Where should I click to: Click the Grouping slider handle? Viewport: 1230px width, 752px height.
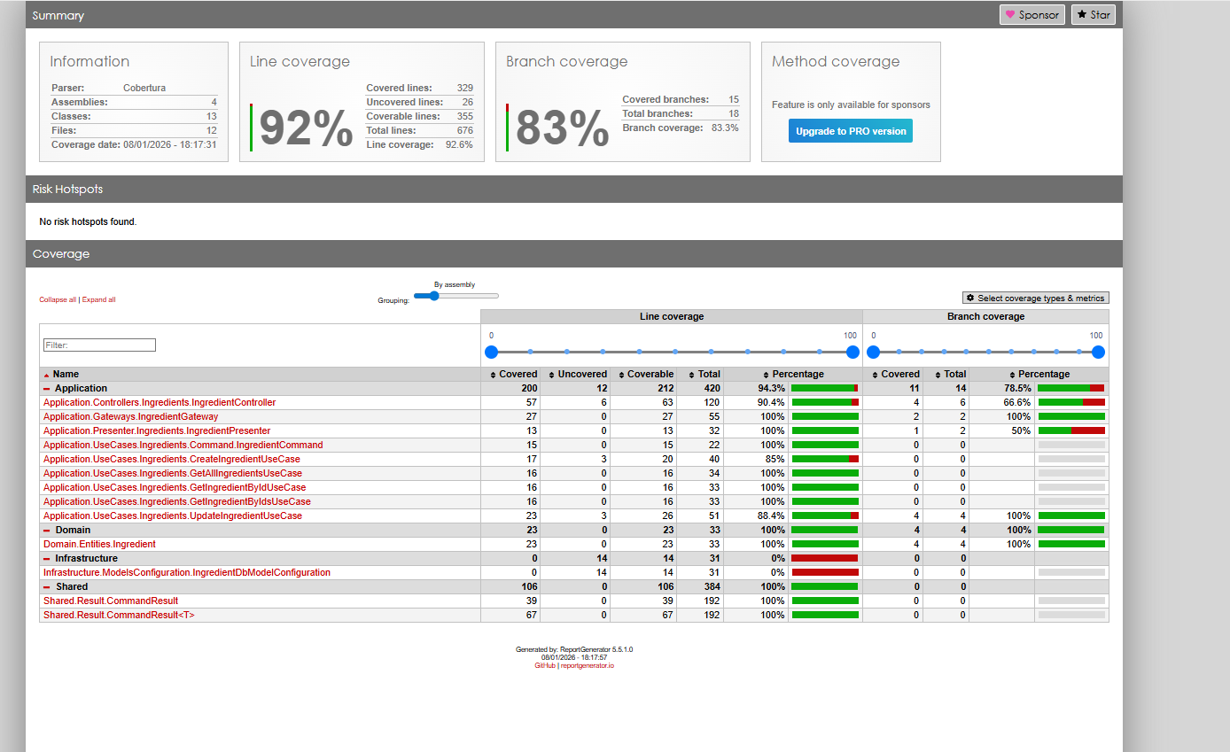tap(433, 296)
